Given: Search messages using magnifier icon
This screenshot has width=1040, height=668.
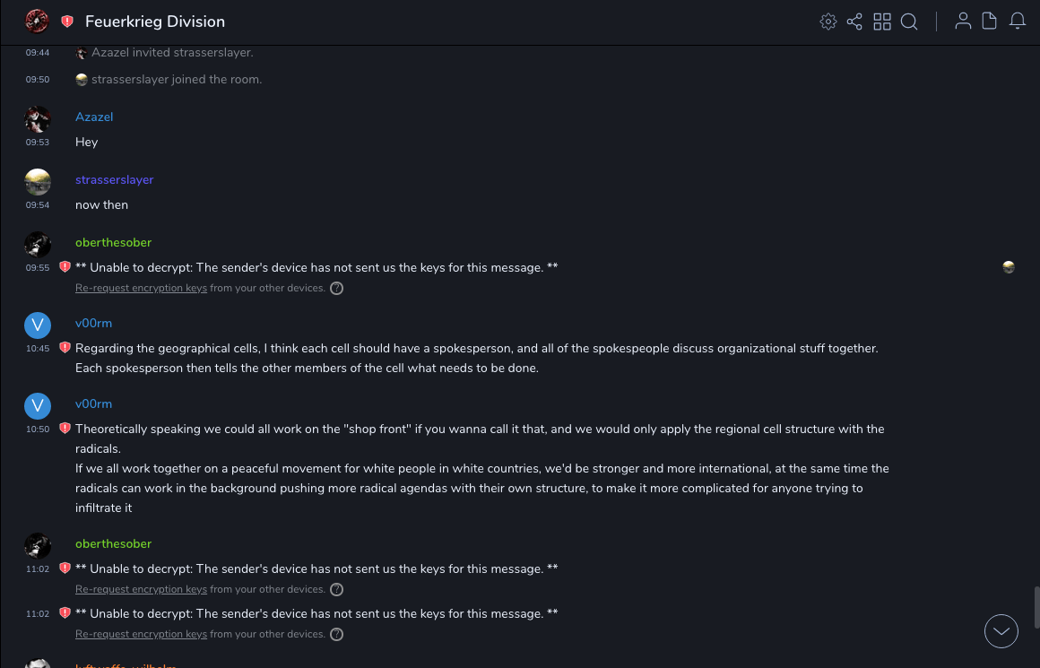Looking at the screenshot, I should pyautogui.click(x=909, y=22).
